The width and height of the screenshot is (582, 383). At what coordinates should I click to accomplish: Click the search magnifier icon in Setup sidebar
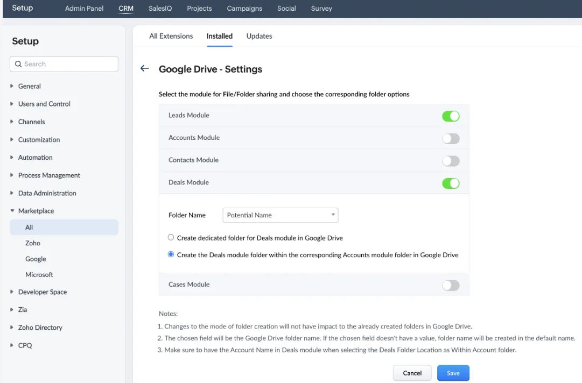click(x=18, y=64)
